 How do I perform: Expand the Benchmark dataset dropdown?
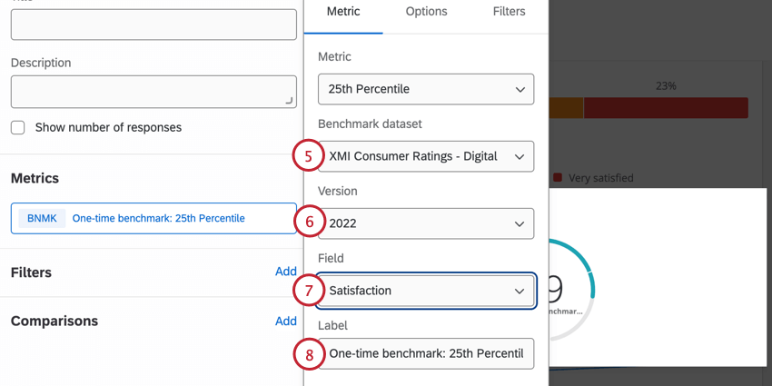point(425,156)
